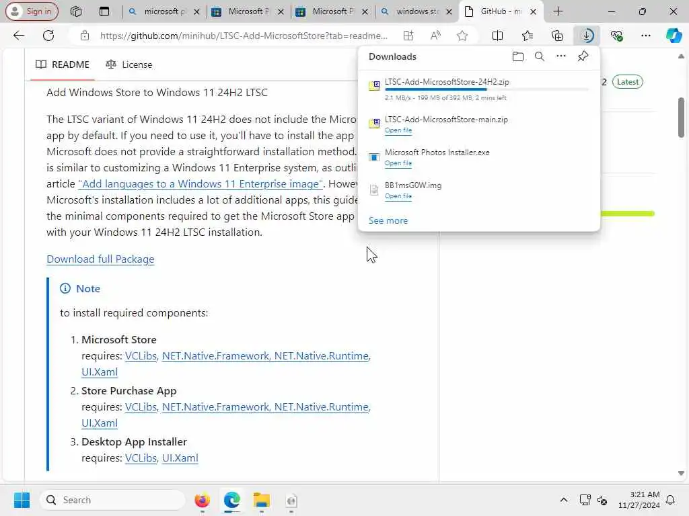Close the GitHub tab
Screen dimensions: 689x516
(x=533, y=12)
